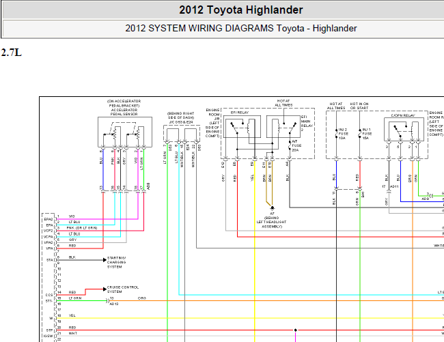Click the 'INJ 1 FUSE 15A' label
This screenshot has width=444, height=342.
367,134
